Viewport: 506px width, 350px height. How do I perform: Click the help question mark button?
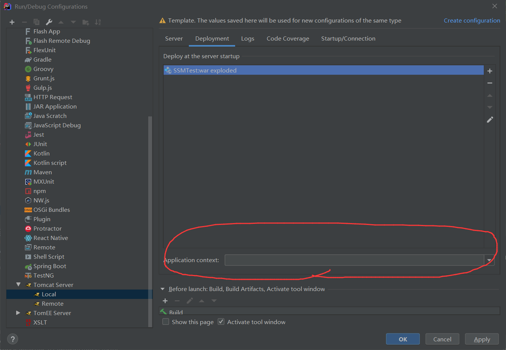12,339
